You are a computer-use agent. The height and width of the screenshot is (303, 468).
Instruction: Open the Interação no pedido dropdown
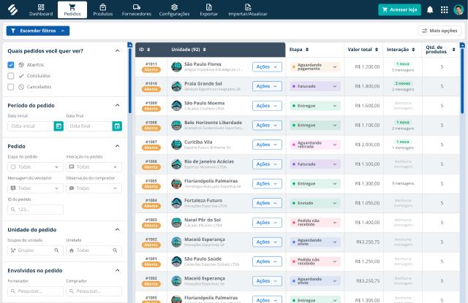[x=94, y=167]
